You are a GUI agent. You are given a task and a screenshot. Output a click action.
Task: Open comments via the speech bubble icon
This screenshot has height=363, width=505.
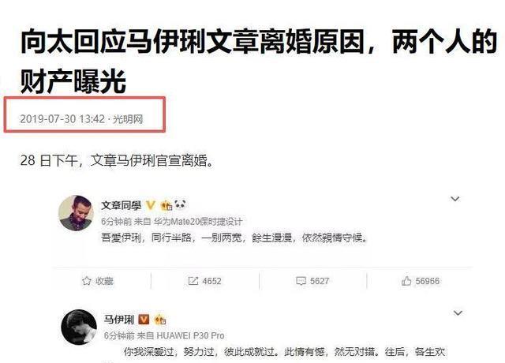301,281
